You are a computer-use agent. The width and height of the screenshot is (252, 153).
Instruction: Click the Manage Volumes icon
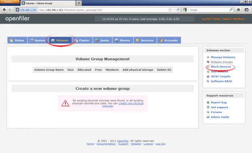pos(208,57)
